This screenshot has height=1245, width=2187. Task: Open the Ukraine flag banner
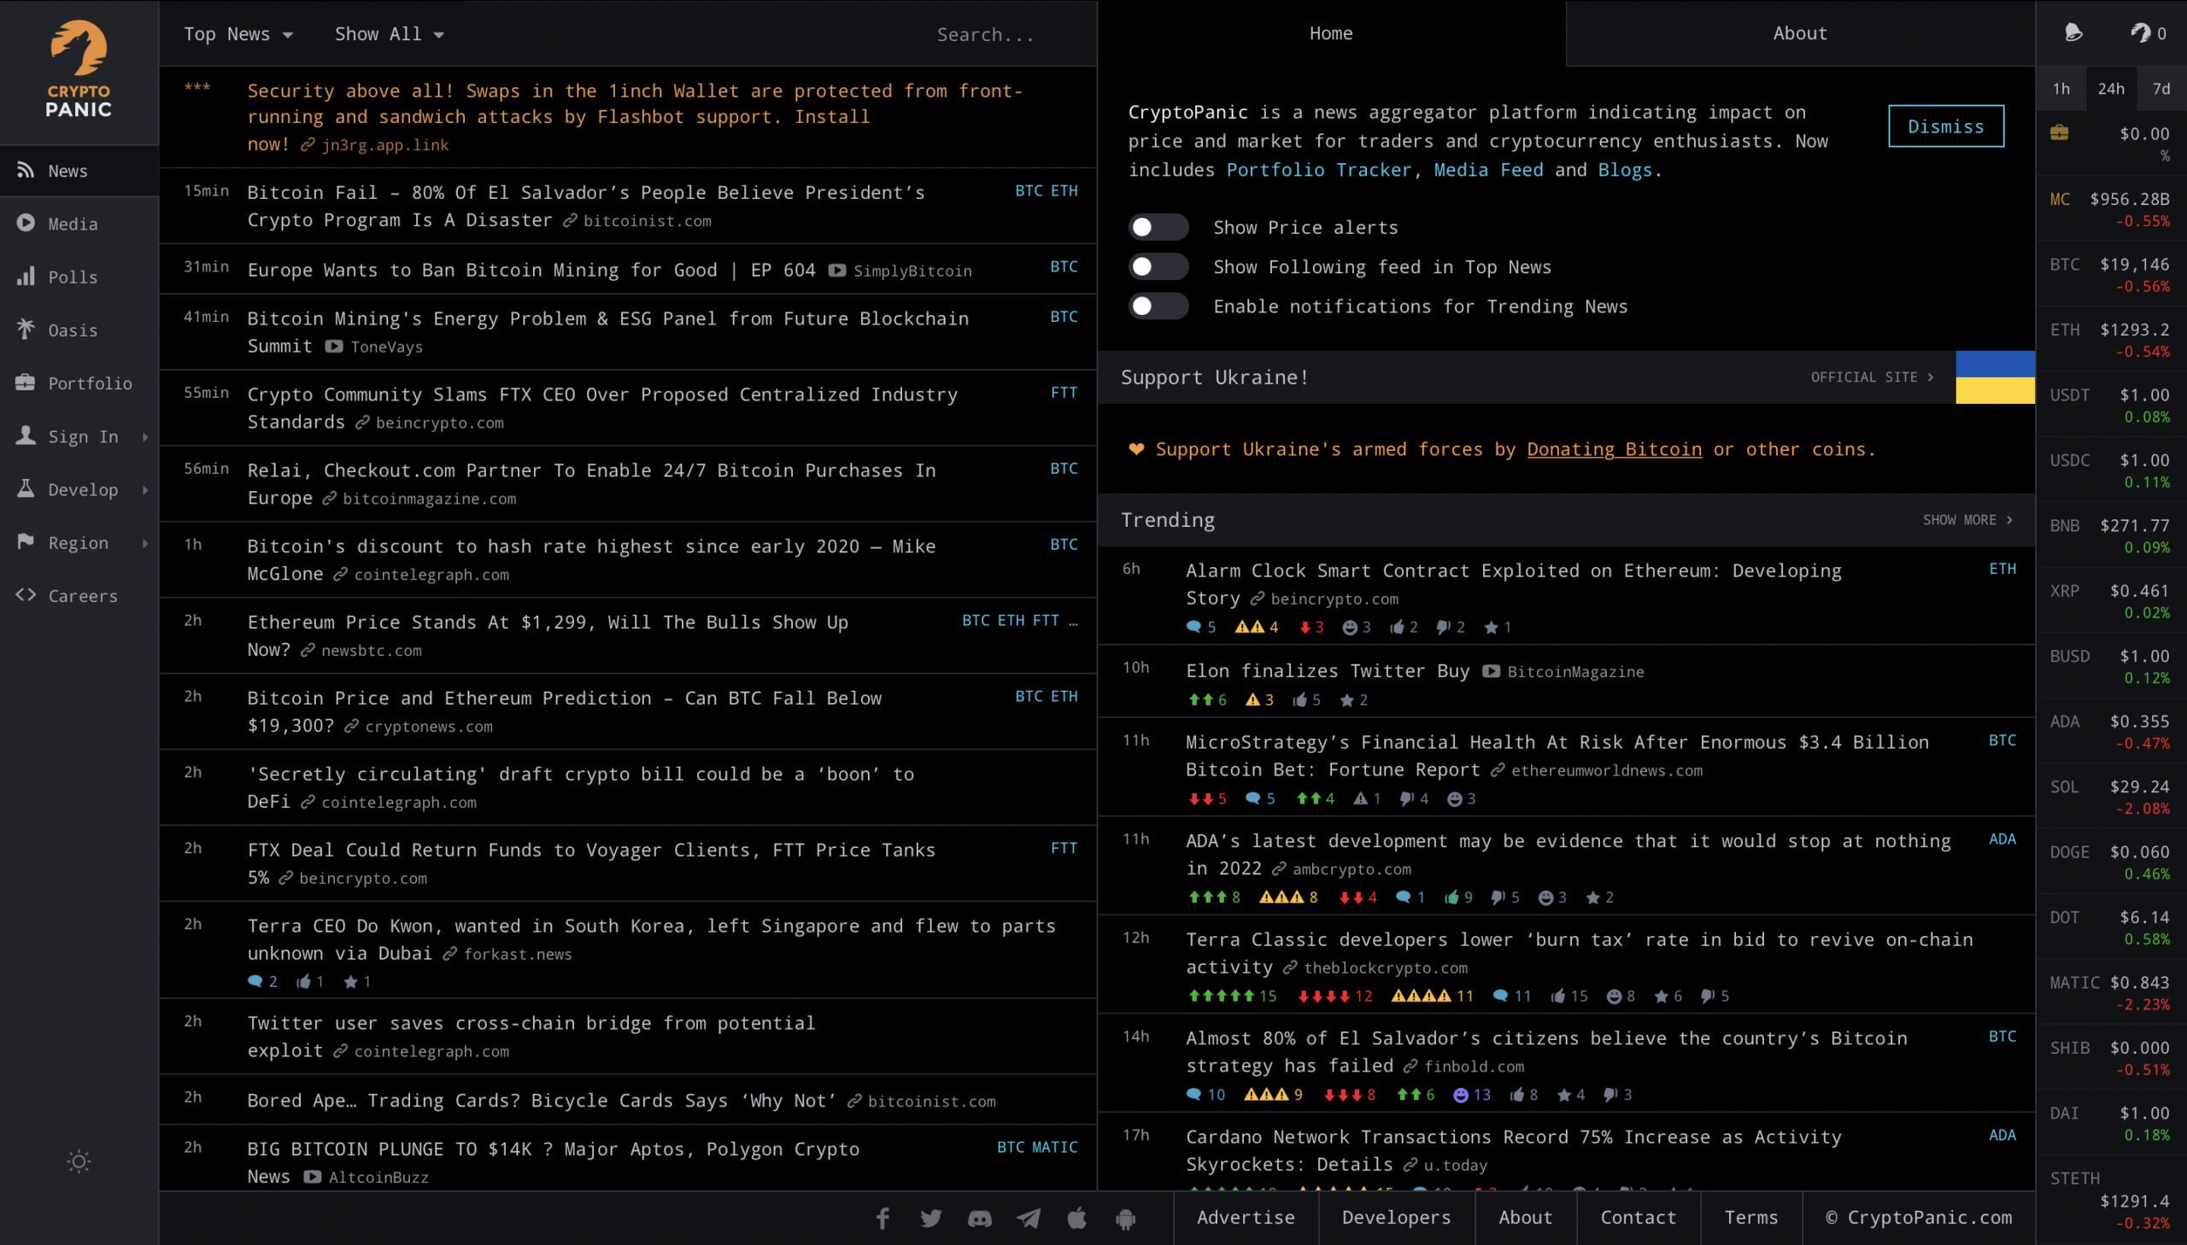point(1995,377)
